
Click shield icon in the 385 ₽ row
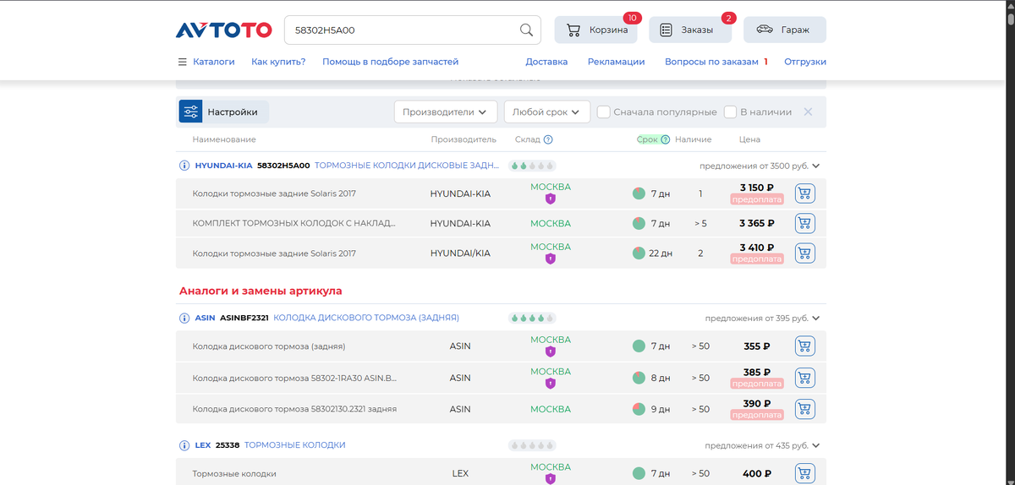[551, 384]
